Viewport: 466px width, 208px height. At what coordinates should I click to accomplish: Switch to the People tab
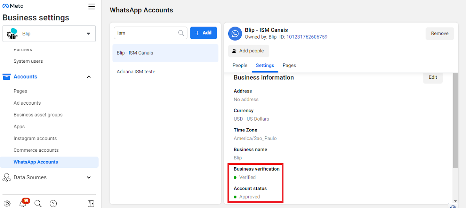tap(240, 65)
